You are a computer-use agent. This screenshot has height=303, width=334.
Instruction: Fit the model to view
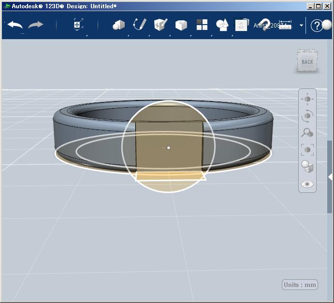pyautogui.click(x=307, y=150)
